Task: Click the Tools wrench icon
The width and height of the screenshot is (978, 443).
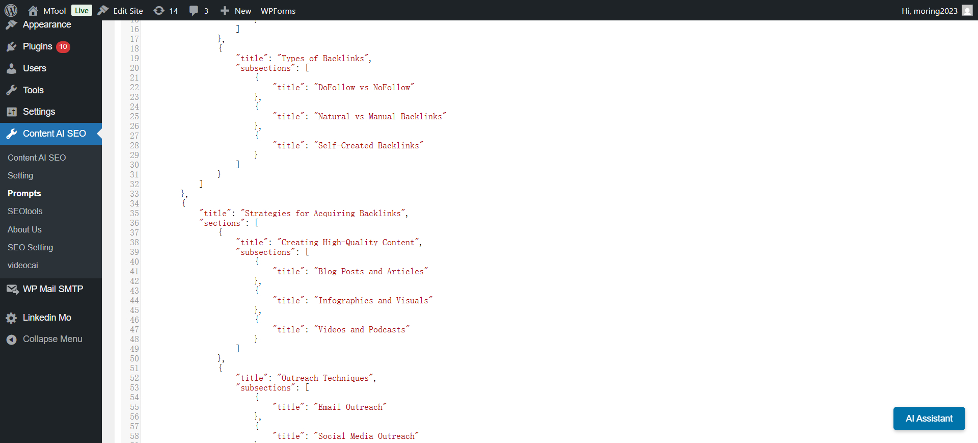Action: pyautogui.click(x=12, y=90)
